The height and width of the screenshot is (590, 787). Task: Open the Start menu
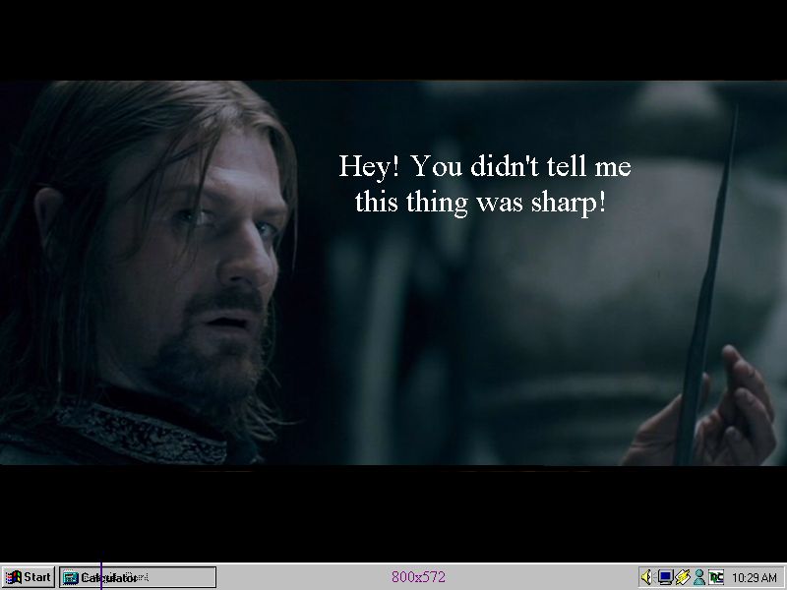pyautogui.click(x=29, y=577)
